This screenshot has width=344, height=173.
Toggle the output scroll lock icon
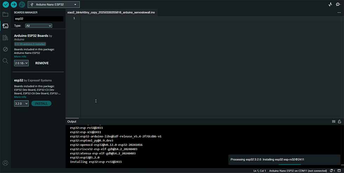(339, 122)
